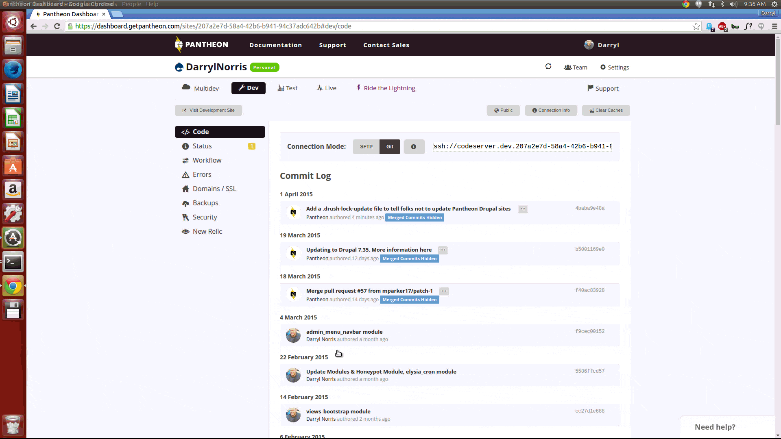Image resolution: width=781 pixels, height=439 pixels.
Task: Scroll down to view older commits
Action: [x=778, y=435]
